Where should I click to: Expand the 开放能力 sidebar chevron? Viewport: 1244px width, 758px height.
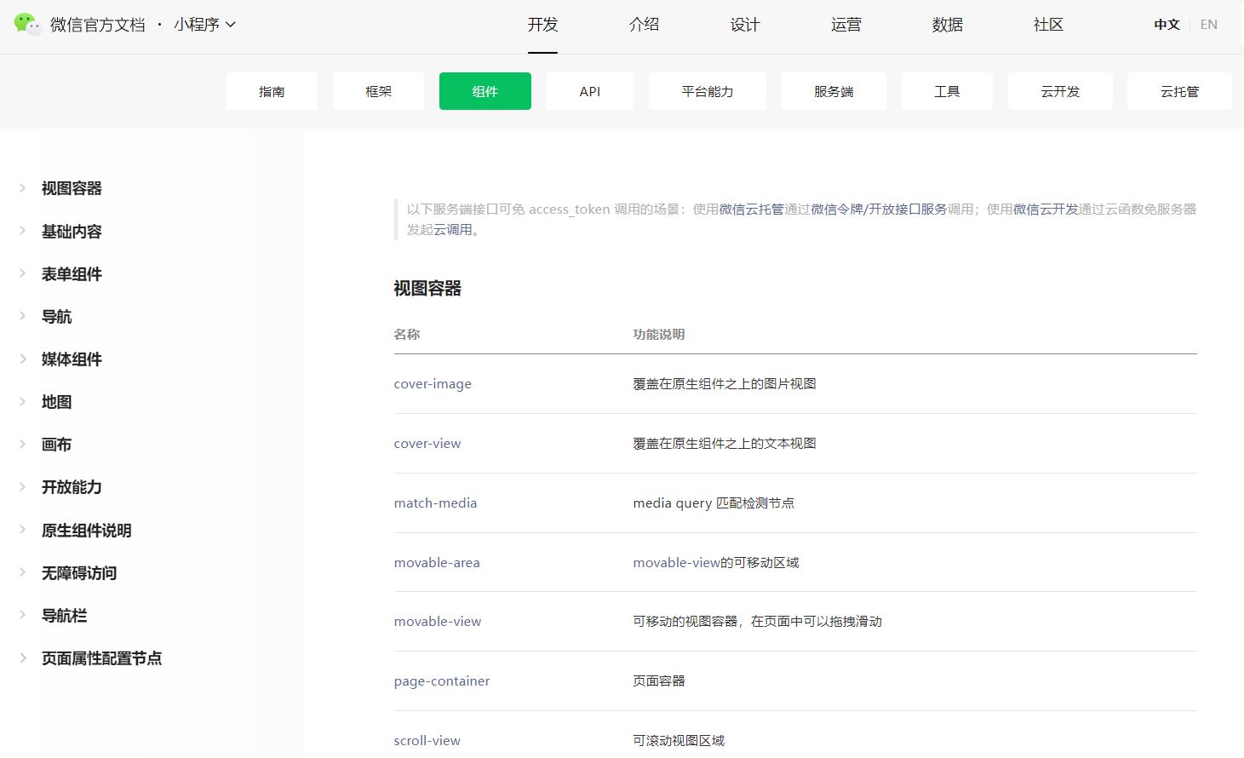22,486
